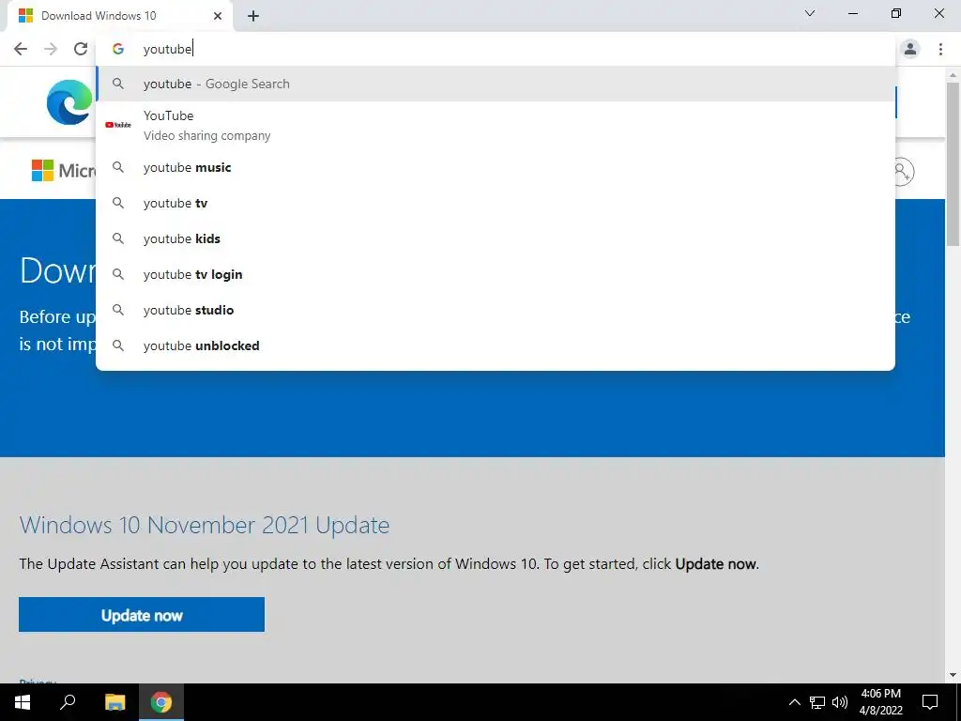Open the volume tray icon
961x721 pixels.
click(x=840, y=702)
